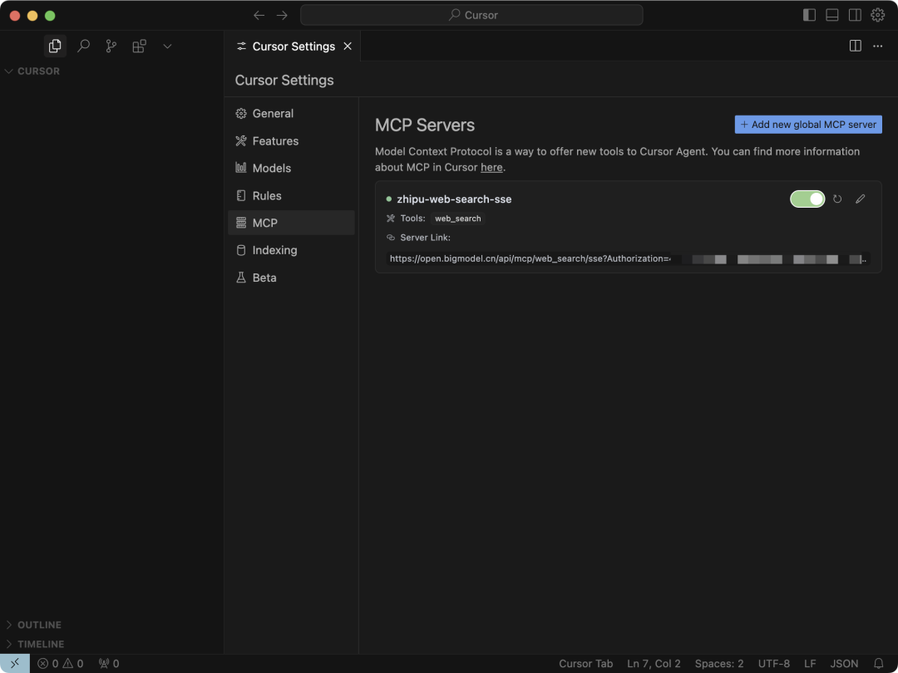Select the Models settings tab

(x=271, y=168)
